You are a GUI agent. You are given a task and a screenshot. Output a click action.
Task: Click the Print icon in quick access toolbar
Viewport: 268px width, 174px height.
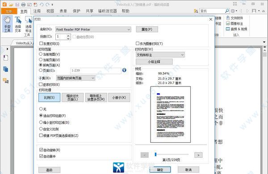coord(23,4)
